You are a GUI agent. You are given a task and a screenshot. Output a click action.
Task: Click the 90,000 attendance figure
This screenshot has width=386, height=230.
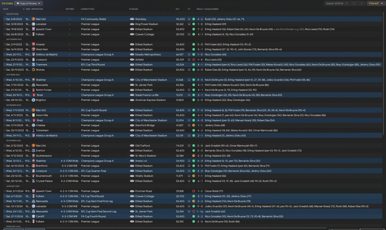(180, 19)
